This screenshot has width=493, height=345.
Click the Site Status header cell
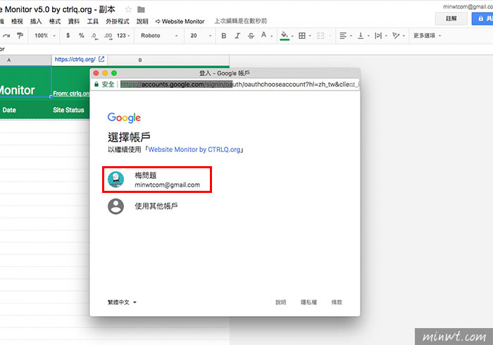68,110
